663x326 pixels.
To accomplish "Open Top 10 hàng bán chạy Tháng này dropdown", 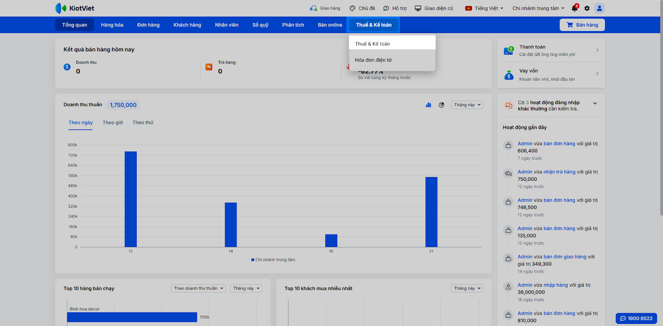I will coord(246,288).
